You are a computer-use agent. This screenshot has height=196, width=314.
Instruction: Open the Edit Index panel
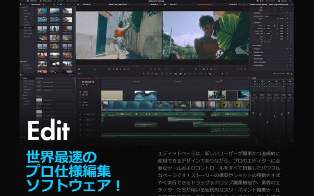pos(59,1)
